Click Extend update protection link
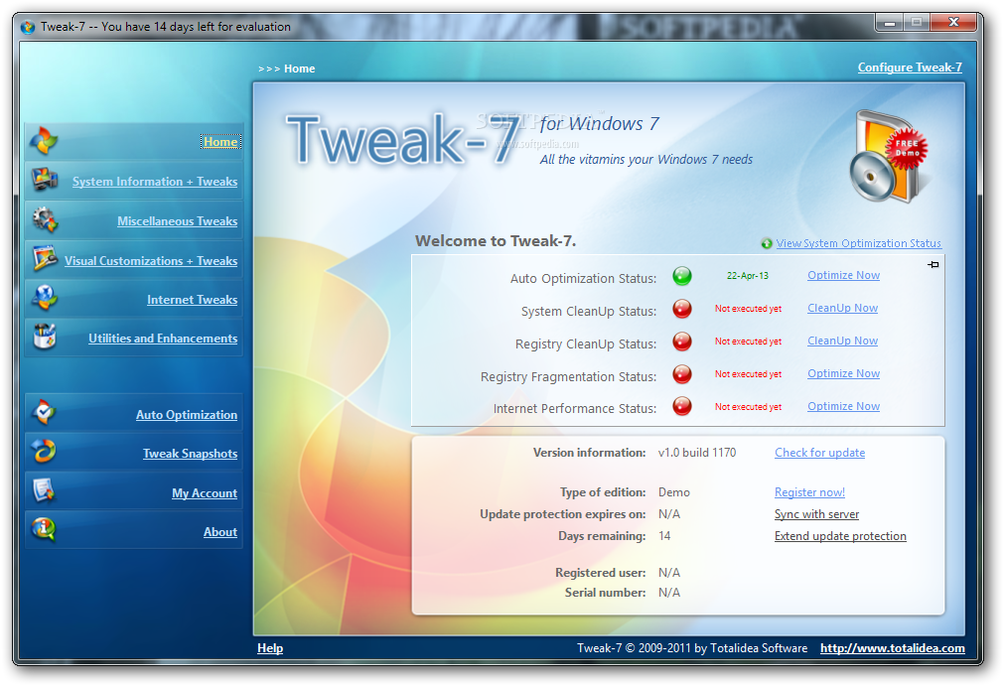 click(840, 536)
